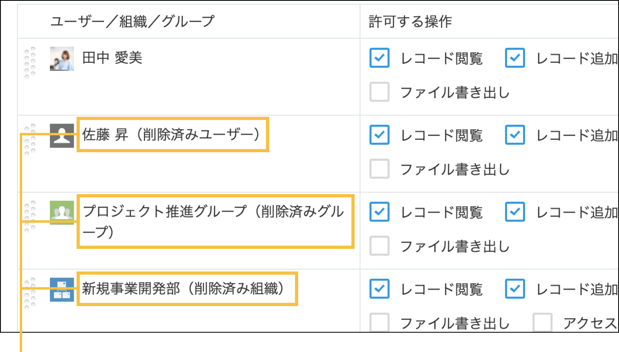Uncheck レコード追加 for 田中 愛美
Screen dimensions: 619x352
(515, 58)
